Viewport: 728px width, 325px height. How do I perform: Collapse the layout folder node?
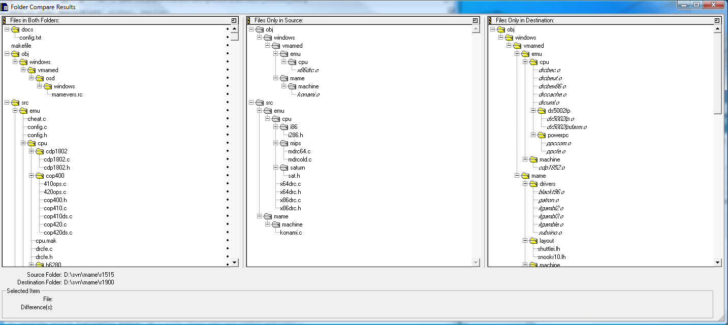pyautogui.click(x=525, y=241)
